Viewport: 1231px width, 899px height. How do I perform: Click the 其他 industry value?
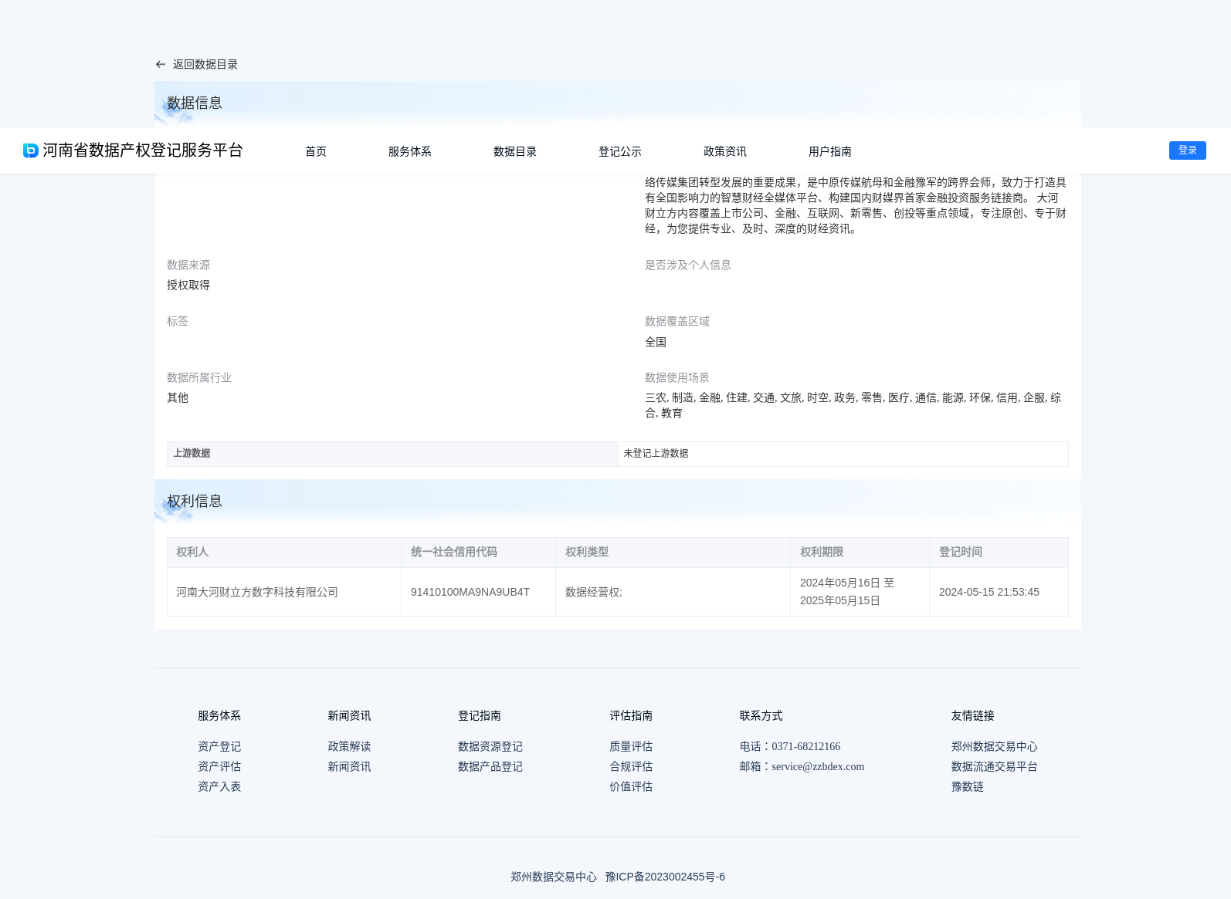(178, 397)
